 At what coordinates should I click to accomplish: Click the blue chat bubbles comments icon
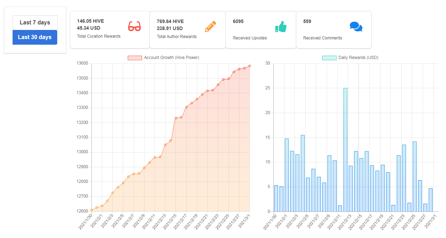(x=356, y=27)
